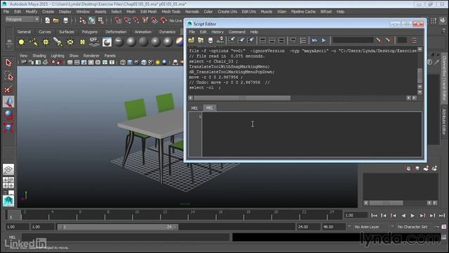Click Execute All double-arrow icon

pyautogui.click(x=314, y=41)
